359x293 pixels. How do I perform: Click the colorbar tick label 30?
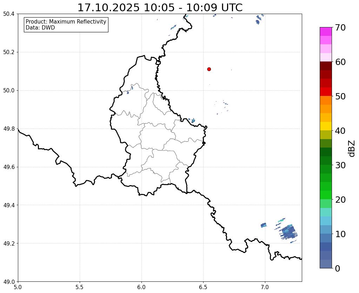[340, 165]
